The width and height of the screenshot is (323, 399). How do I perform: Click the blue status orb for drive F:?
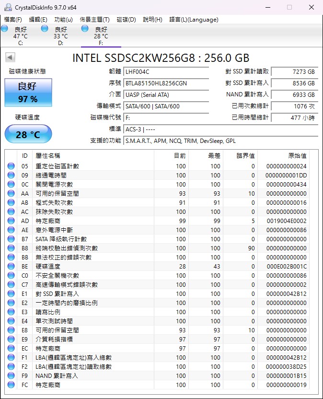pyautogui.click(x=85, y=28)
